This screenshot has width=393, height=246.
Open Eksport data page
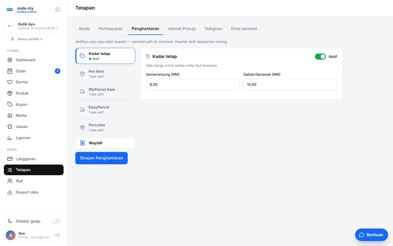point(34,192)
